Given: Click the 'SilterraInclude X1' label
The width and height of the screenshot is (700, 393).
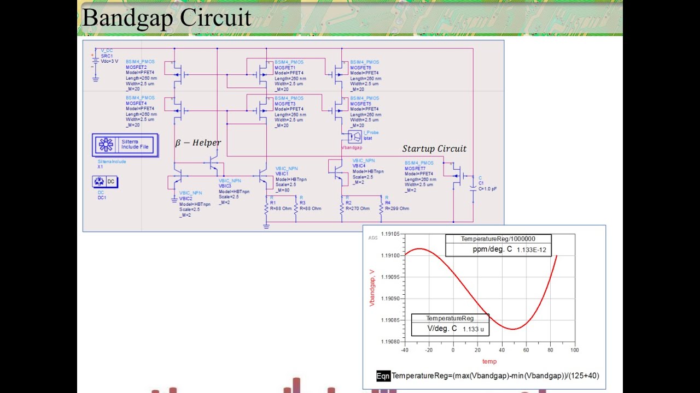Looking at the screenshot, I should [x=112, y=164].
